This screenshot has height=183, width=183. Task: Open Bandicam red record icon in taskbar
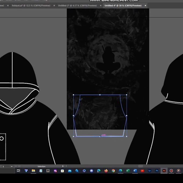click(171, 171)
